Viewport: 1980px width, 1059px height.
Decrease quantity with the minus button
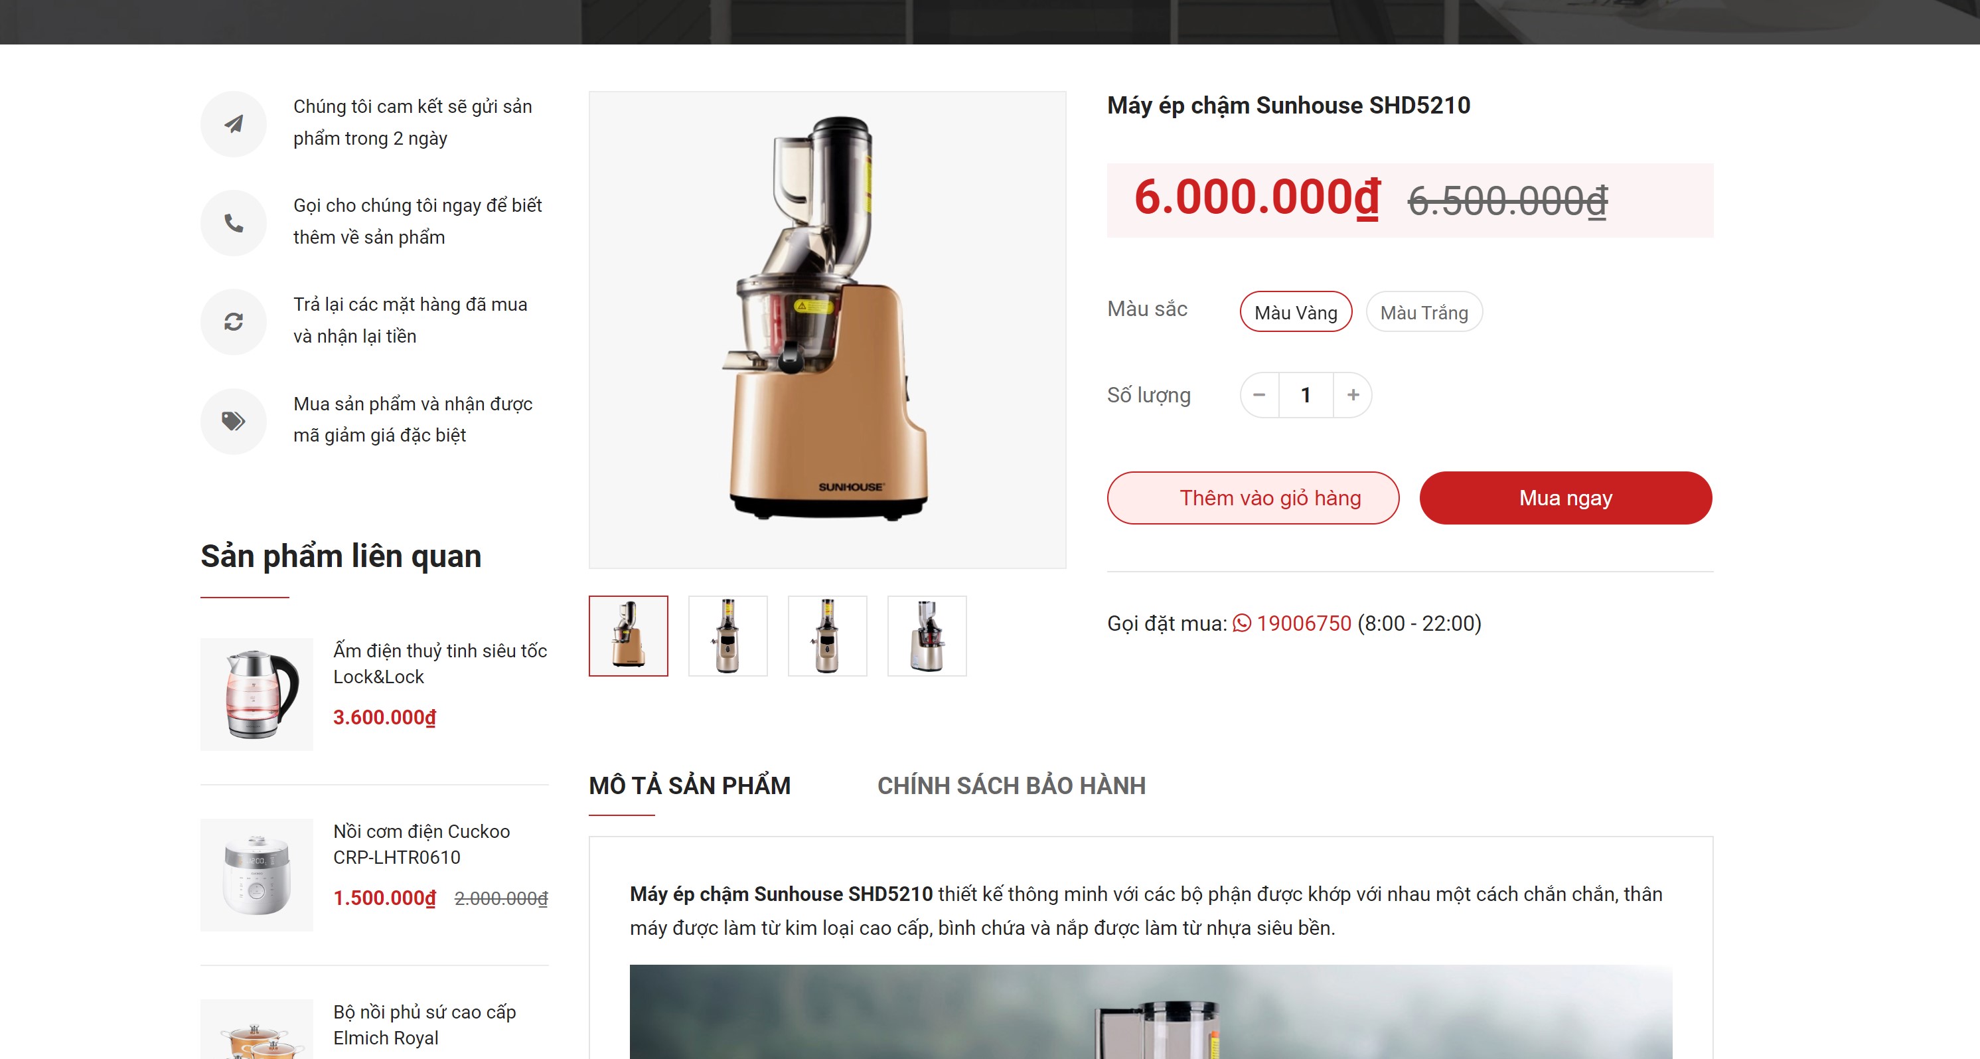pyautogui.click(x=1259, y=395)
